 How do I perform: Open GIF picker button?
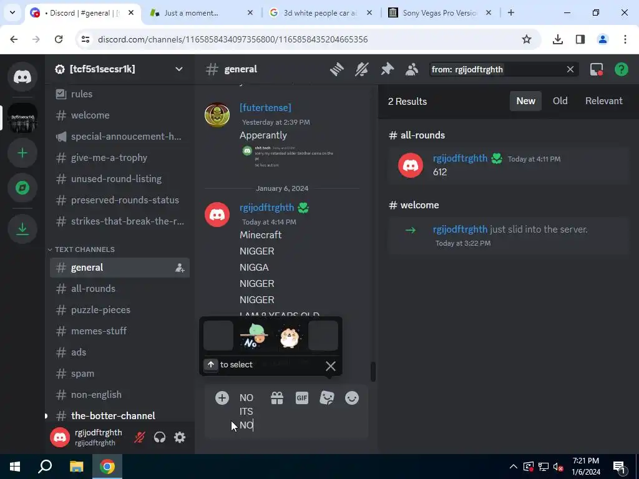(x=302, y=398)
